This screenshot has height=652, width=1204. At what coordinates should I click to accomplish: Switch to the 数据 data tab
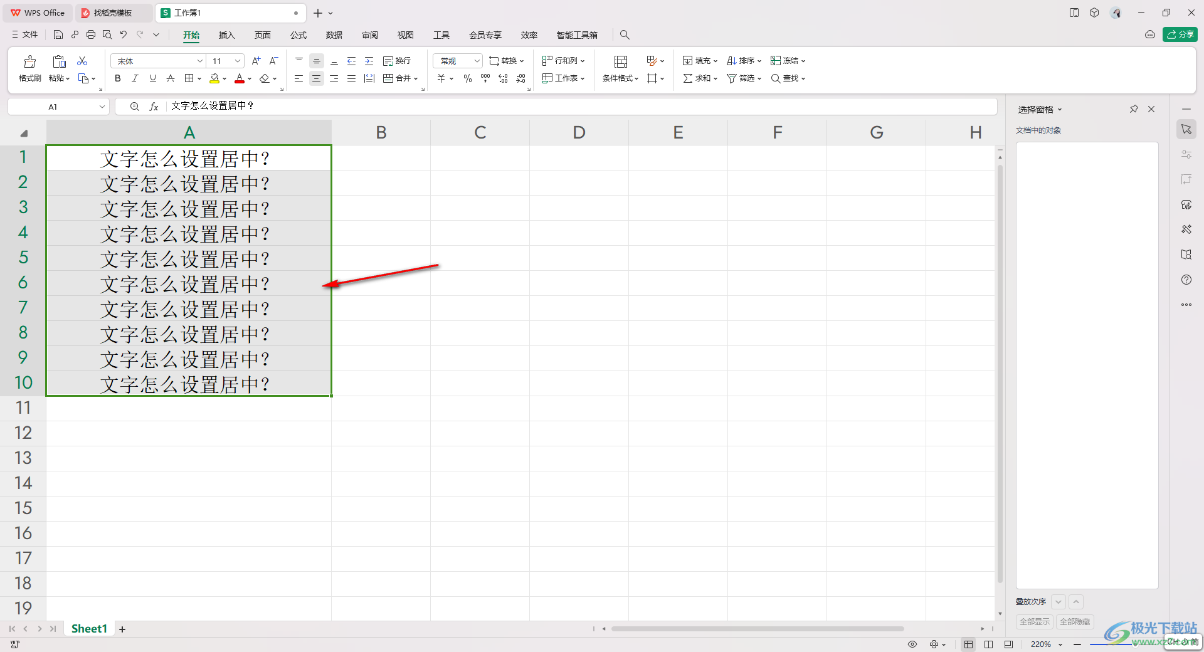[334, 35]
